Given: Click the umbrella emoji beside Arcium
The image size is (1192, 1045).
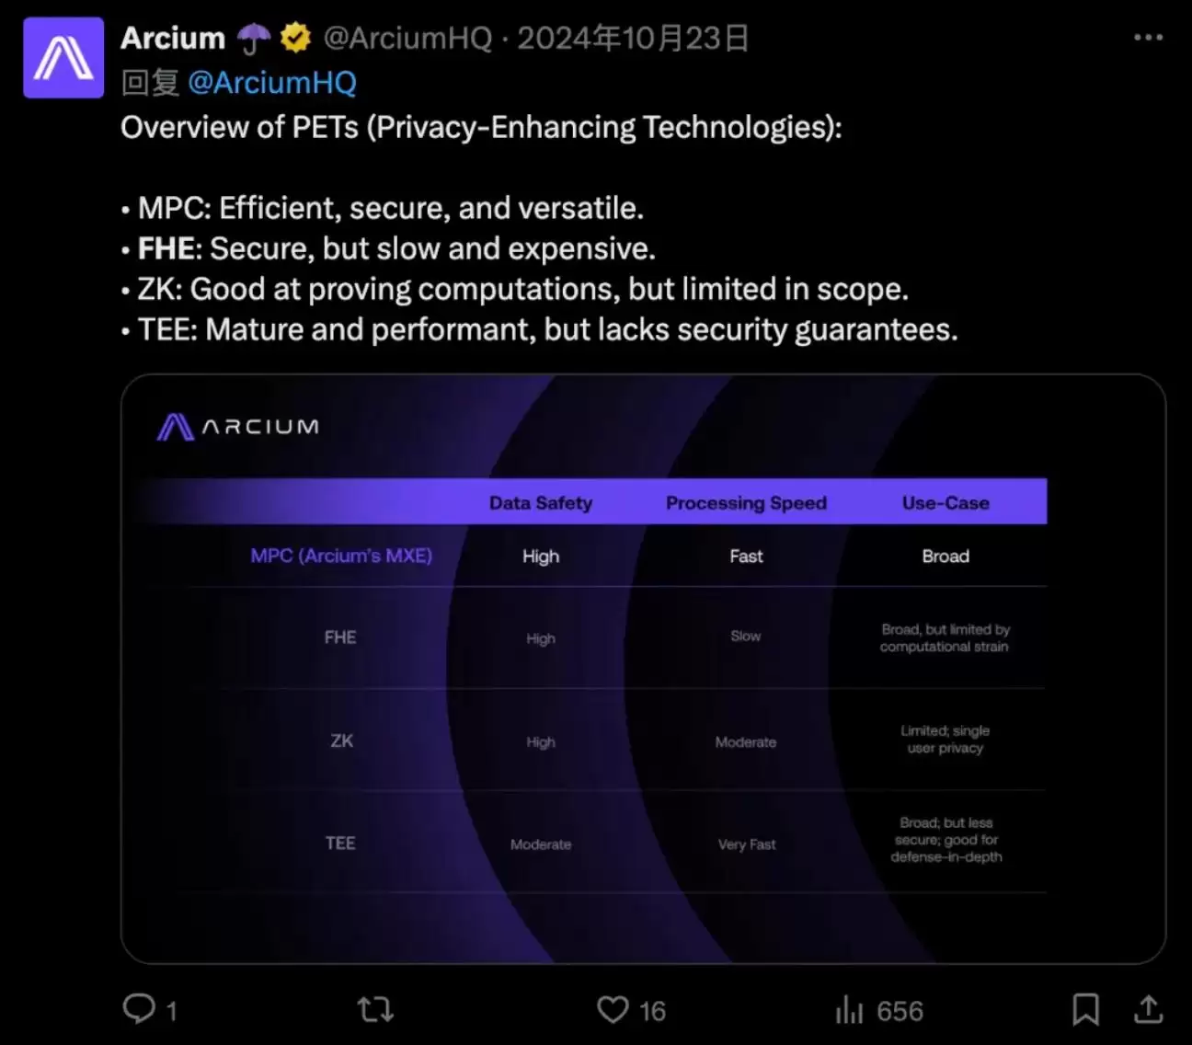Looking at the screenshot, I should point(254,39).
